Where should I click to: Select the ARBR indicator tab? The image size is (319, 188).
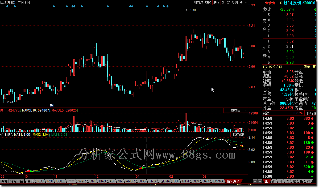point(130,181)
